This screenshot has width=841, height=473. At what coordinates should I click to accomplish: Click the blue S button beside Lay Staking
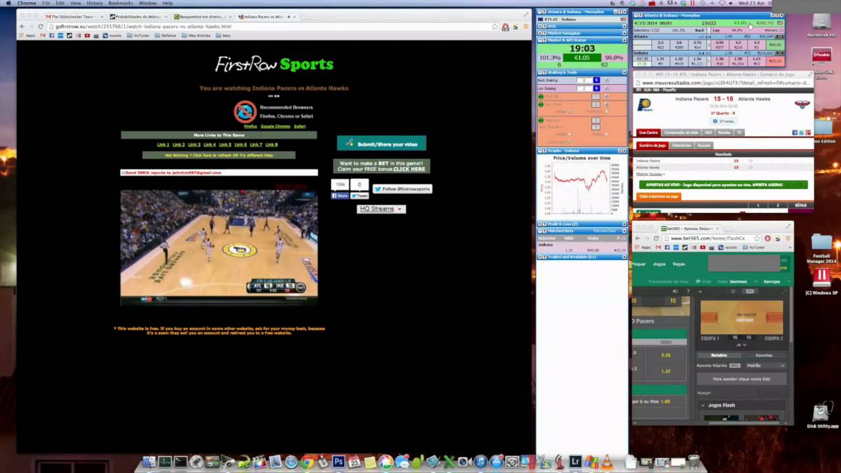pyautogui.click(x=596, y=88)
